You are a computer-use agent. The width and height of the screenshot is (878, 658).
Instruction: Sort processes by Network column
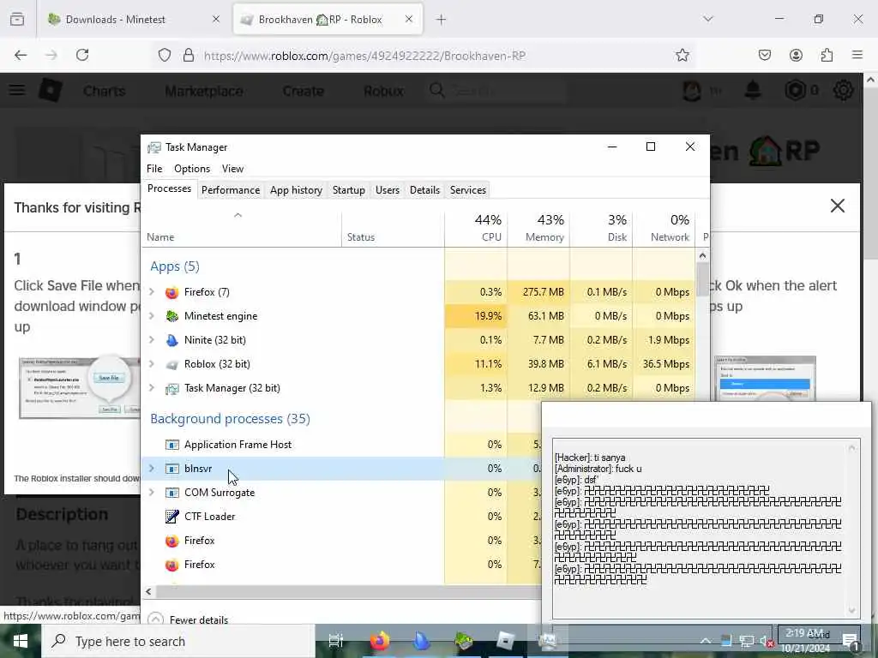tap(665, 228)
